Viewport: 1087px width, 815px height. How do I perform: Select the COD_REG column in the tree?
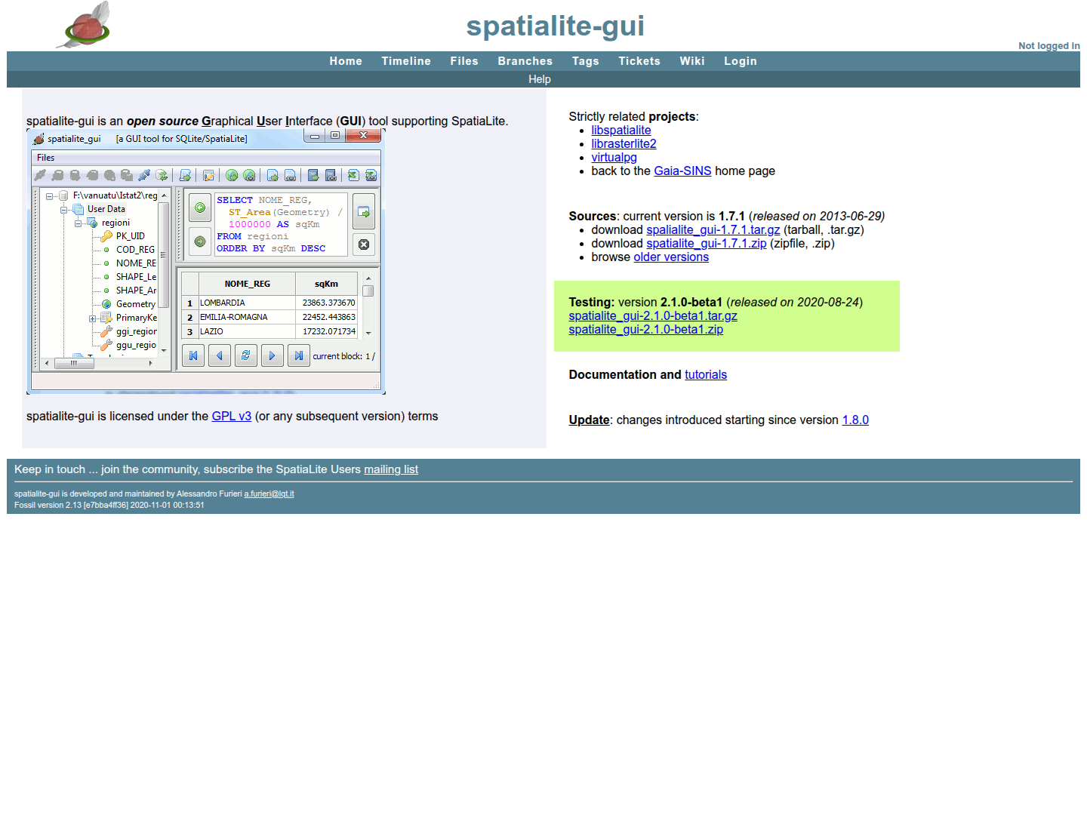pyautogui.click(x=135, y=250)
